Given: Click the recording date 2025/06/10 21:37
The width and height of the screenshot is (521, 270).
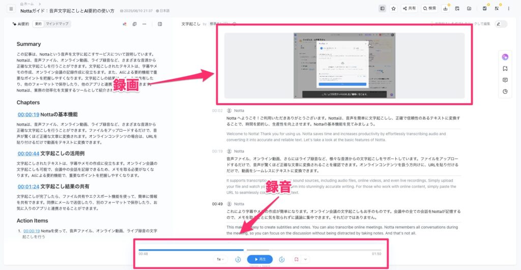Looking at the screenshot, I should tap(136, 11).
